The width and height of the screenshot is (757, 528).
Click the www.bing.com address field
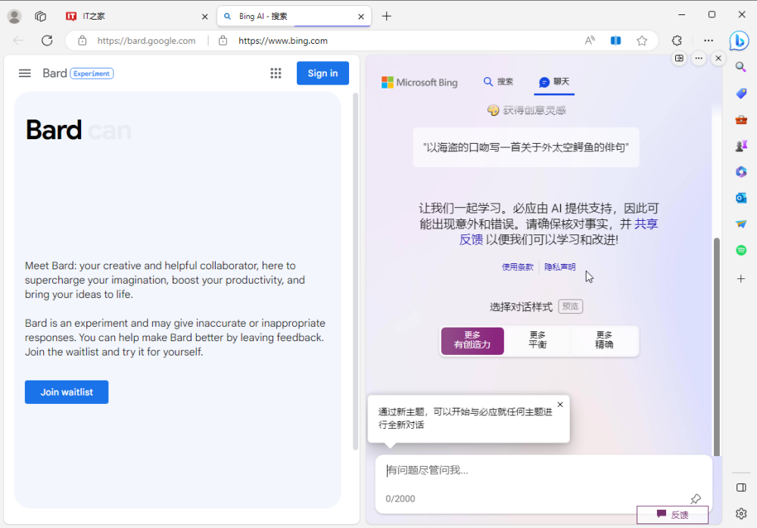pos(283,41)
